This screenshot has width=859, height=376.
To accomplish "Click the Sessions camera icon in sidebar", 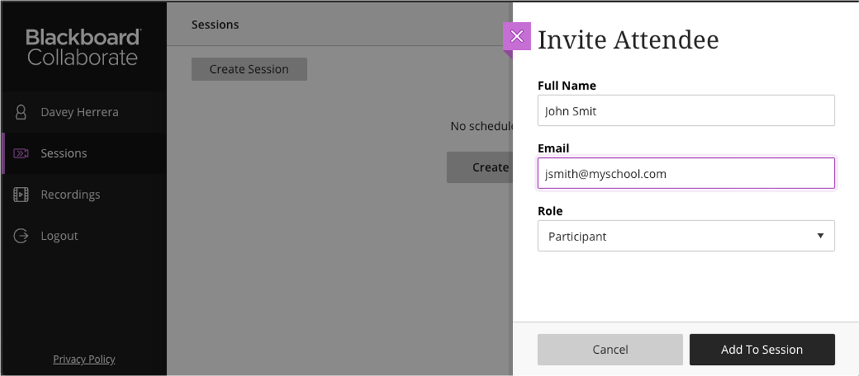I will (21, 154).
